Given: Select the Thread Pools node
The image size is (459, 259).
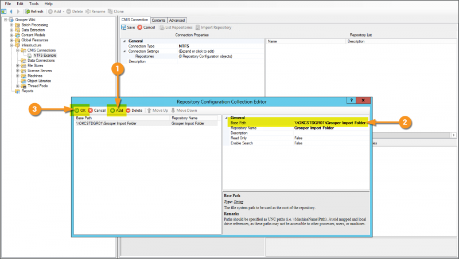Looking at the screenshot, I should (x=37, y=86).
